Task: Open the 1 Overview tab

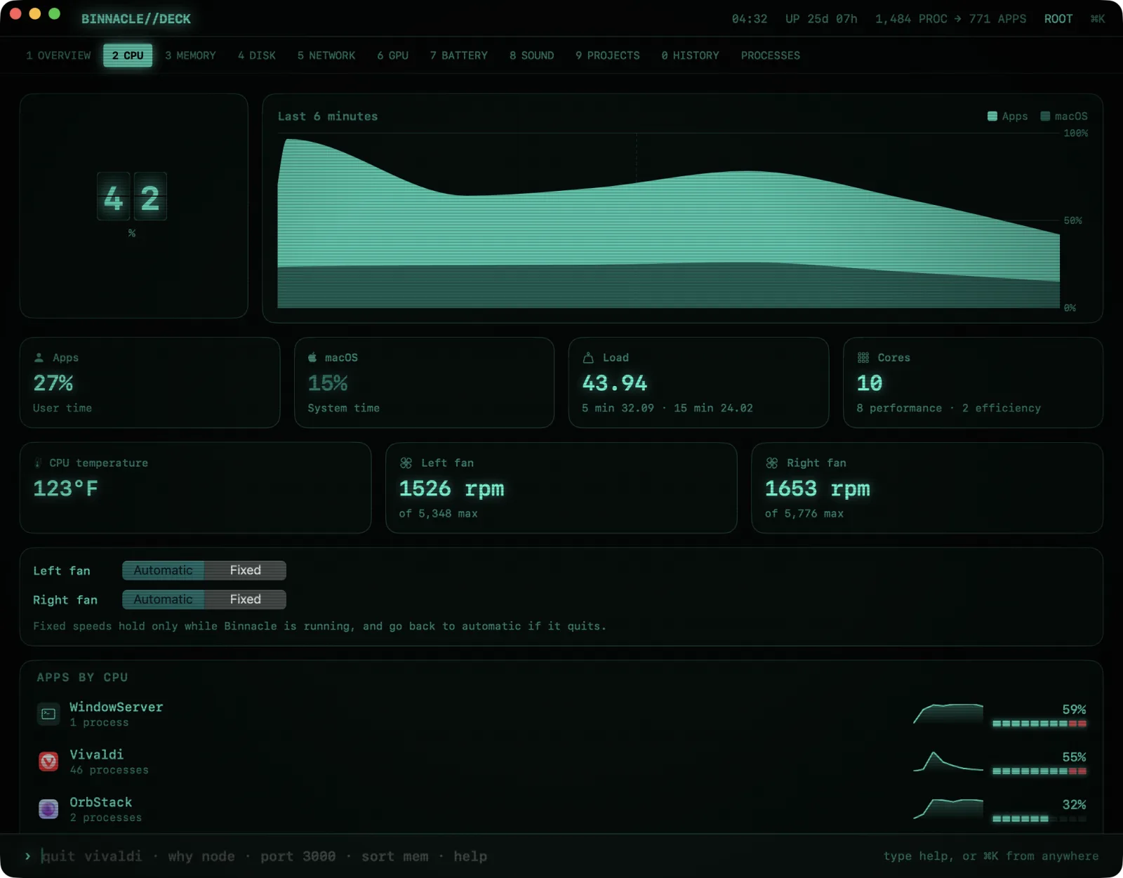Action: 58,55
